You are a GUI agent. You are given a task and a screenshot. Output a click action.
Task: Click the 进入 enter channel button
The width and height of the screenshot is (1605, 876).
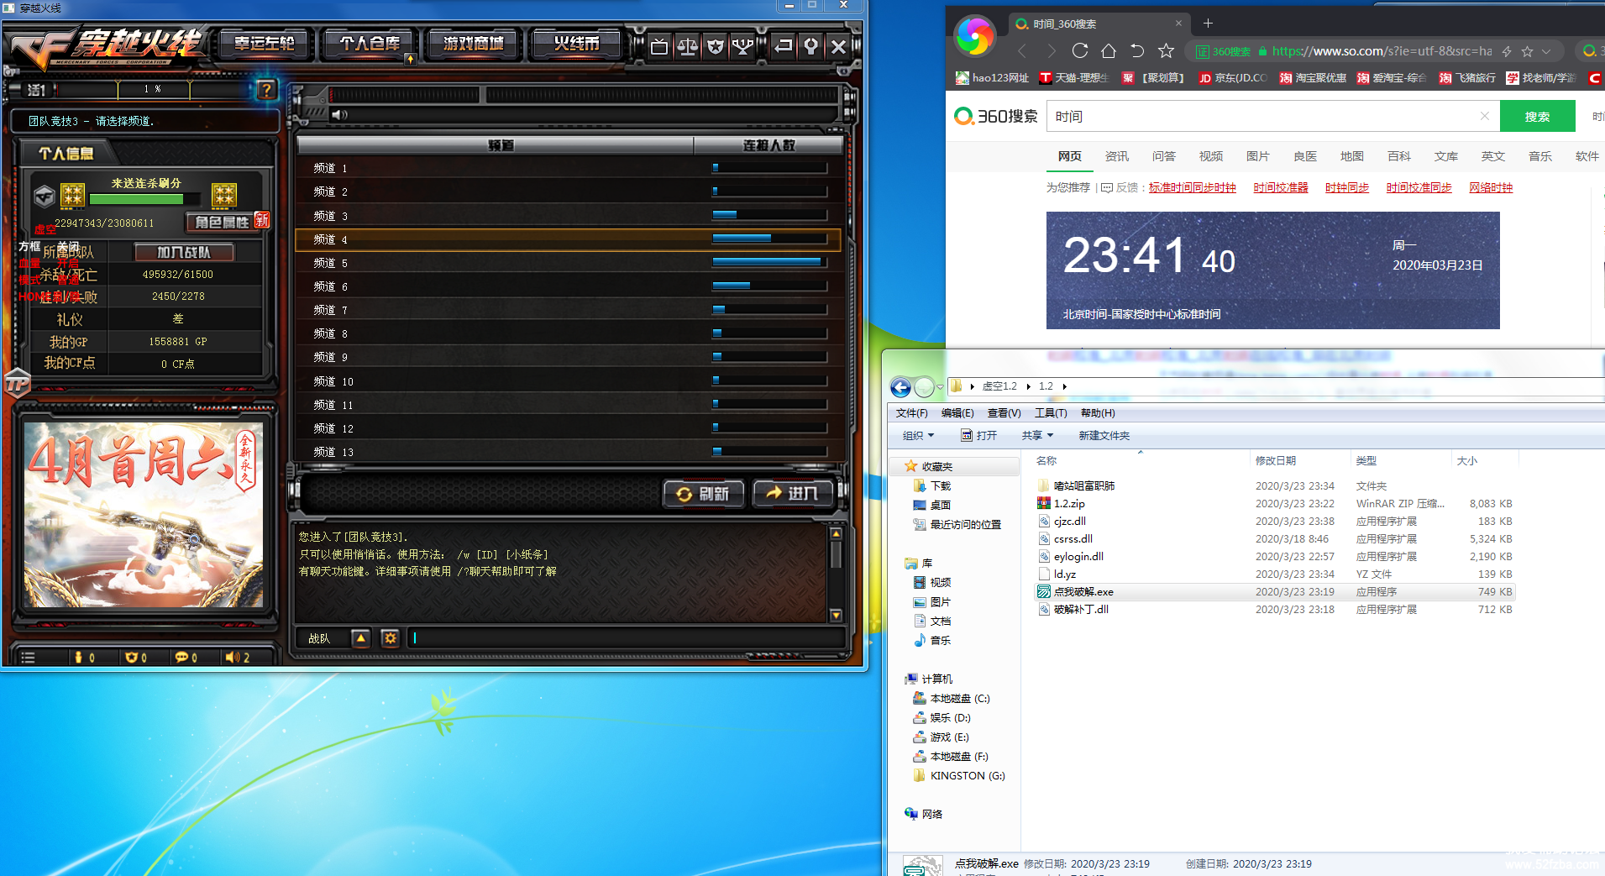pyautogui.click(x=792, y=493)
